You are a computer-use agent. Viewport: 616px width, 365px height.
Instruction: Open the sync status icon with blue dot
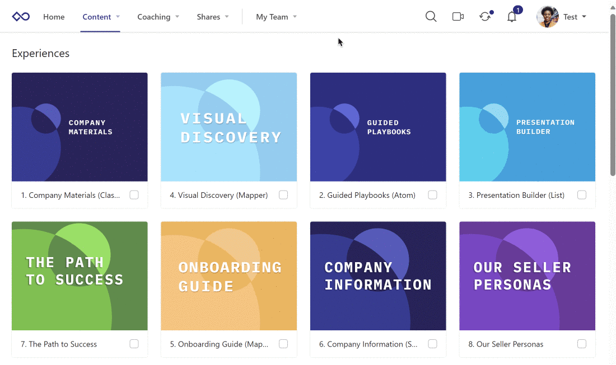[x=484, y=17]
